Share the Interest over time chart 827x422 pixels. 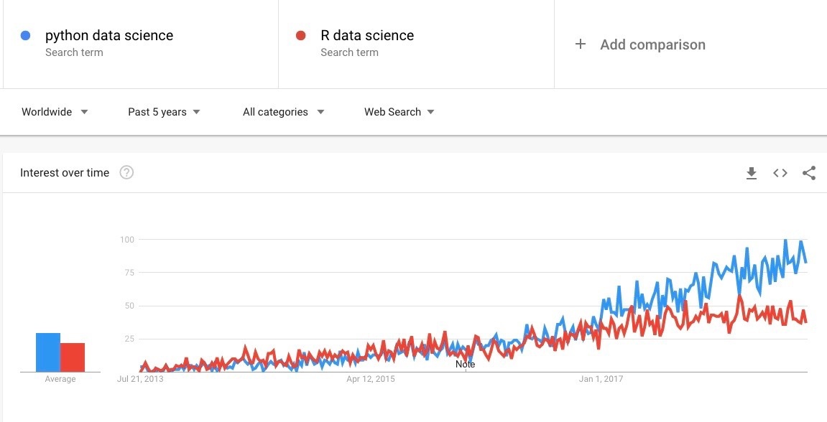coord(809,172)
